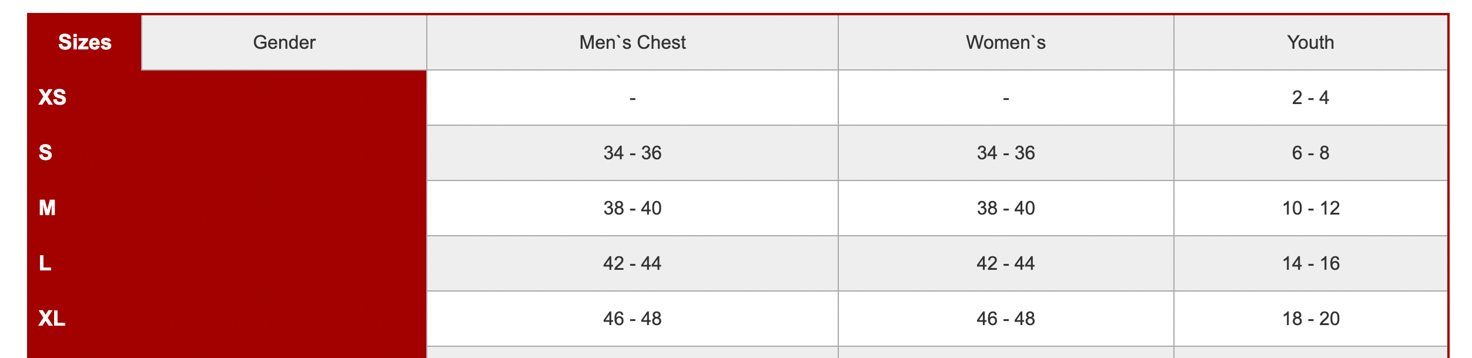The width and height of the screenshot is (1472, 358).
Task: Select Youth L cell reading 14 - 16
Action: click(1310, 263)
